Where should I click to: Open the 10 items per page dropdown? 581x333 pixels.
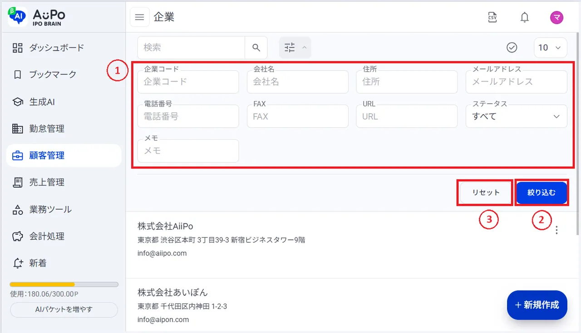tap(551, 48)
